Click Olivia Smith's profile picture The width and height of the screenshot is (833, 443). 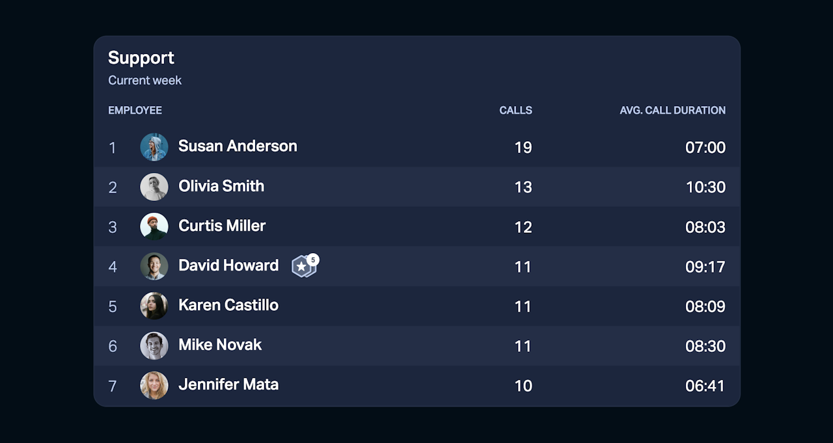point(154,187)
